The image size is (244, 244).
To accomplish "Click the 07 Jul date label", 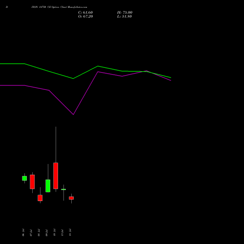I will pos(31,232).
